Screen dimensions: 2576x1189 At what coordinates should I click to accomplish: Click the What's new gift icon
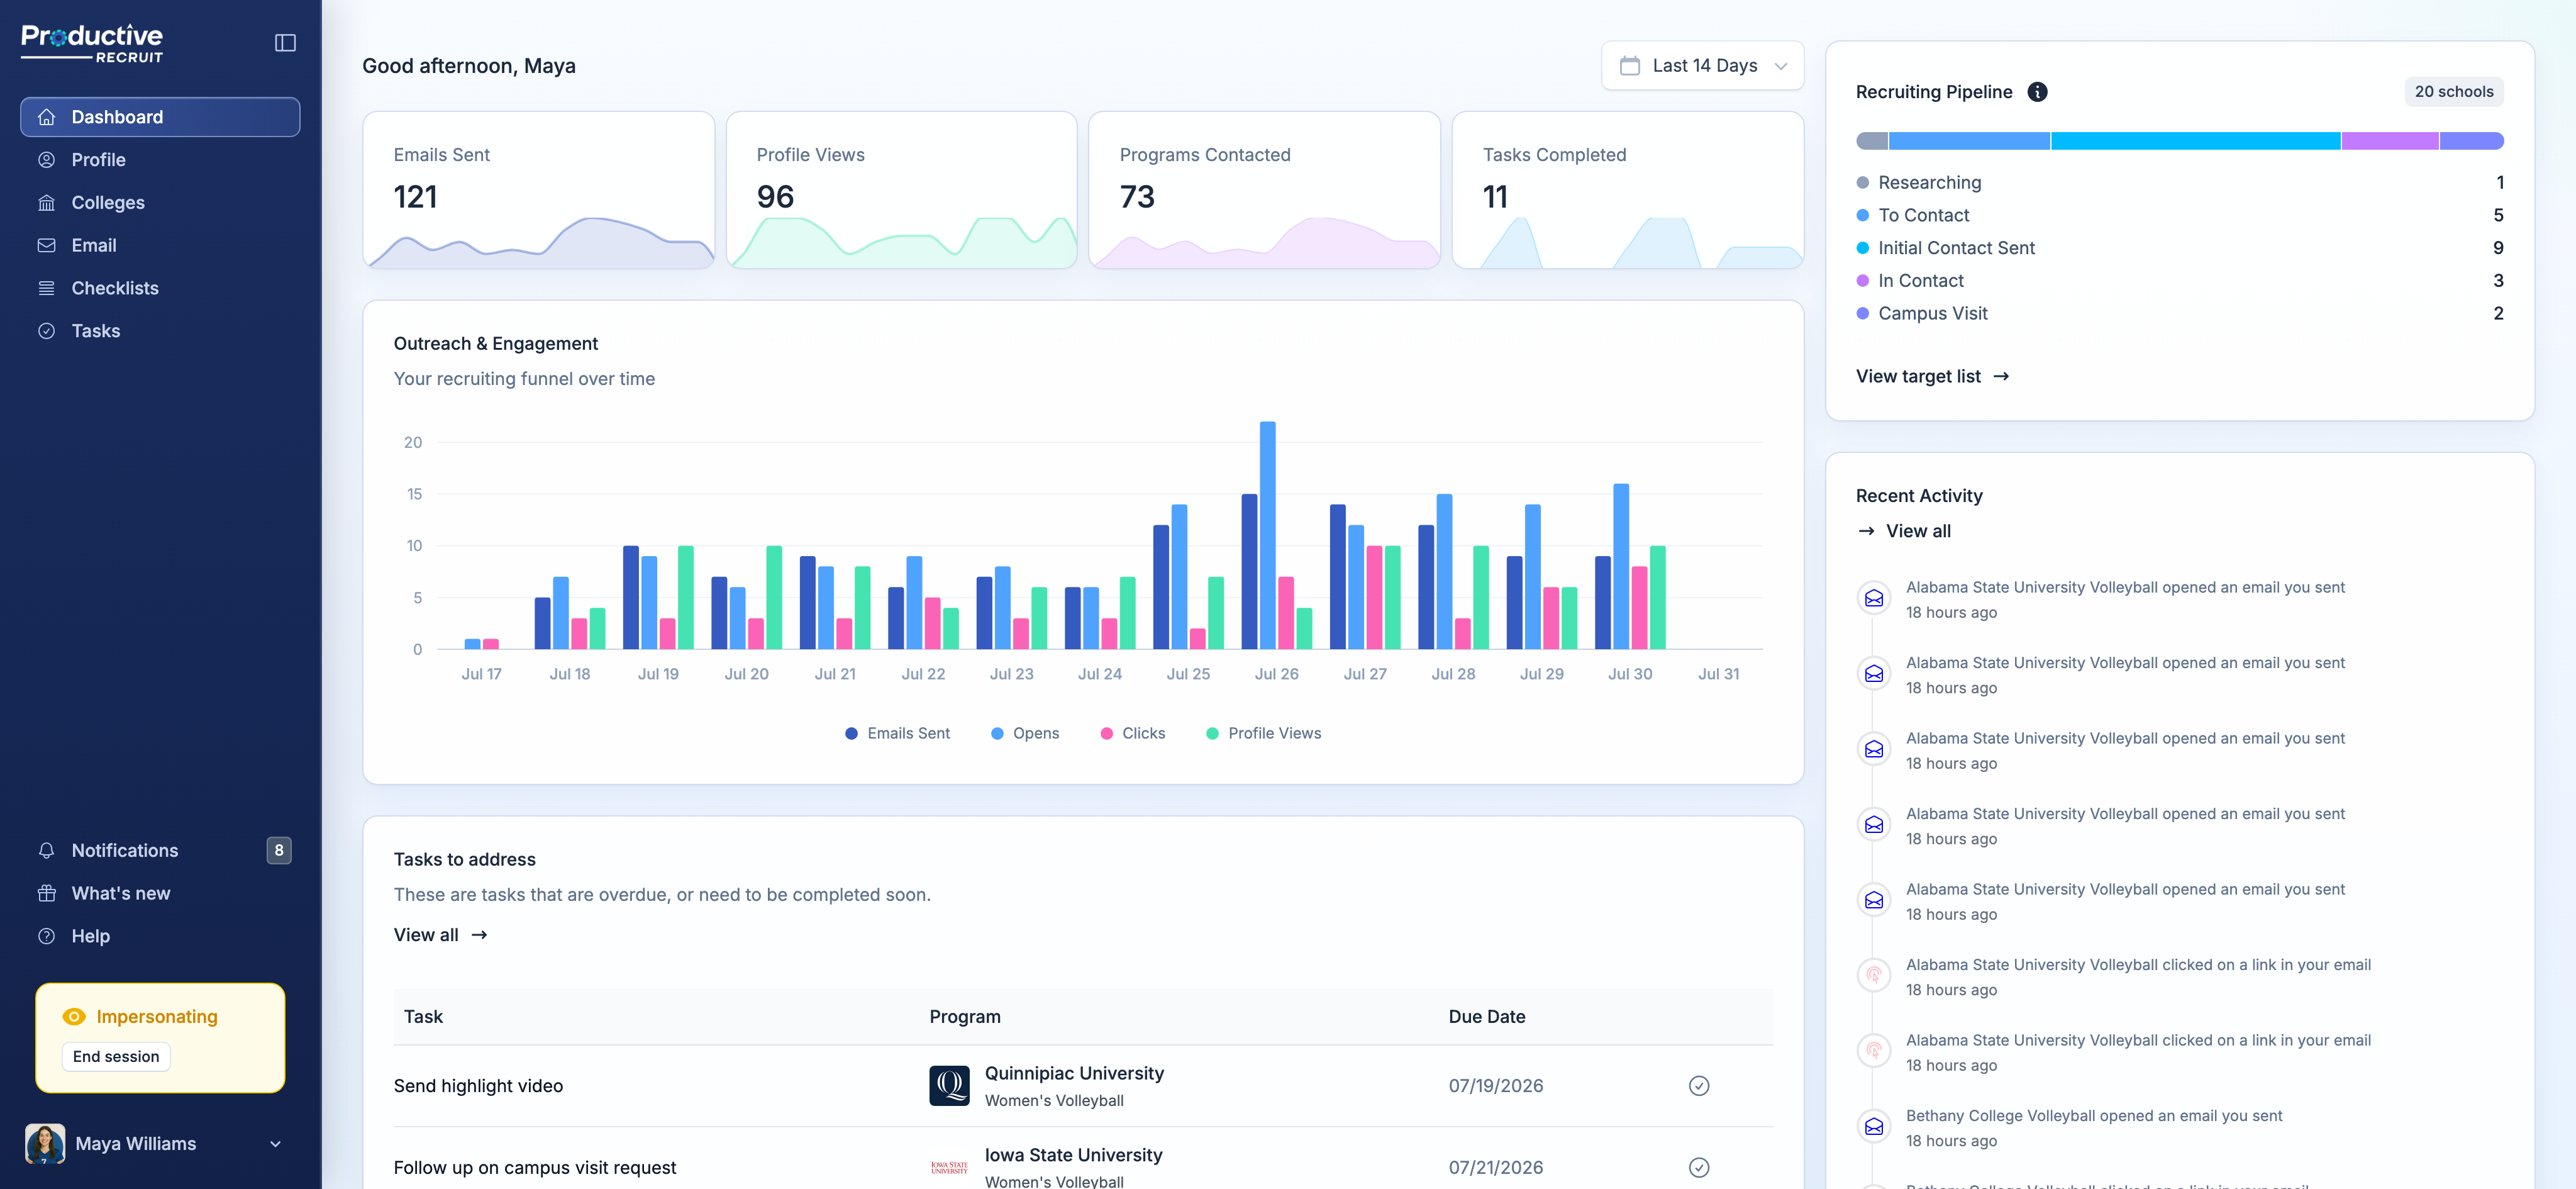pos(46,893)
